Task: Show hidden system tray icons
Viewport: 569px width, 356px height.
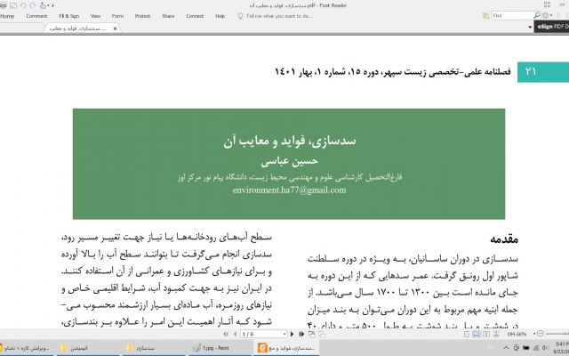Action: click(506, 348)
